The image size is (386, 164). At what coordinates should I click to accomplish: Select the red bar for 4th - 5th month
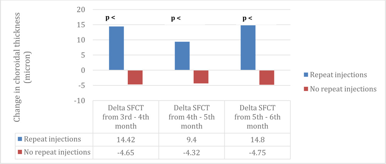point(201,77)
